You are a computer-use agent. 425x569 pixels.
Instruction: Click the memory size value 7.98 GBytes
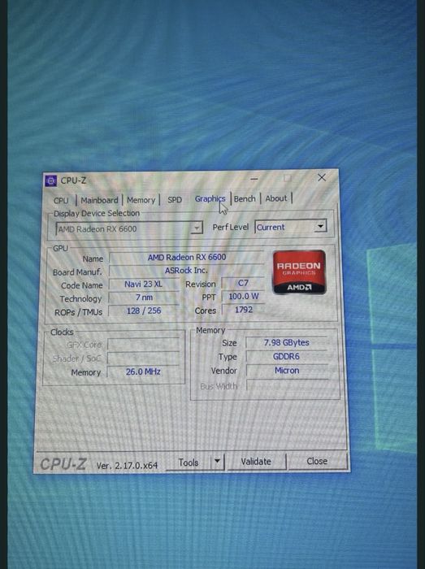coord(287,342)
